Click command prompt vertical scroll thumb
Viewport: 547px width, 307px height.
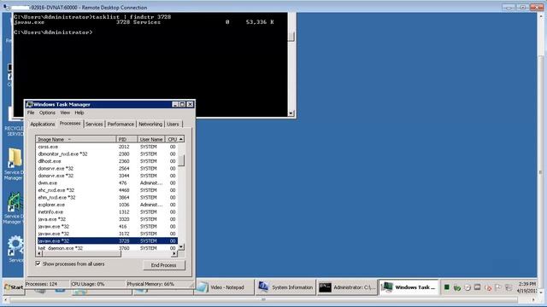click(x=291, y=36)
